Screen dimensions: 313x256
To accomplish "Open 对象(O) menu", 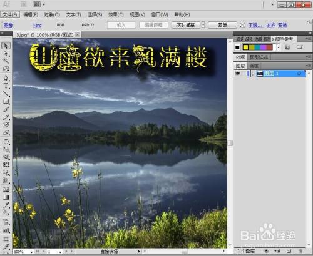I will click(52, 15).
